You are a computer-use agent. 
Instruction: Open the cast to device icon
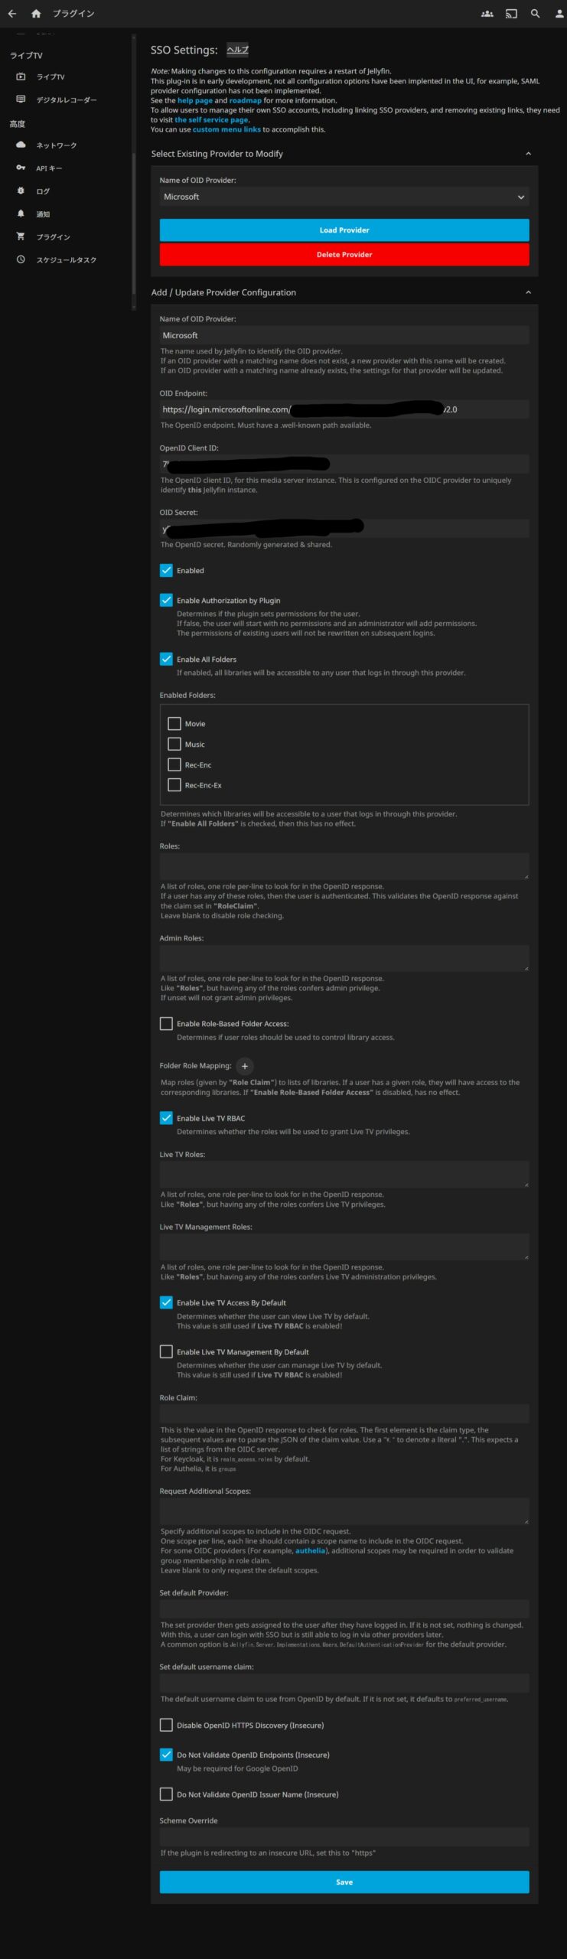pyautogui.click(x=511, y=14)
